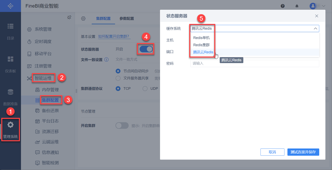Click the 定时调度 clock icon
The image size is (332, 170).
coord(29,41)
